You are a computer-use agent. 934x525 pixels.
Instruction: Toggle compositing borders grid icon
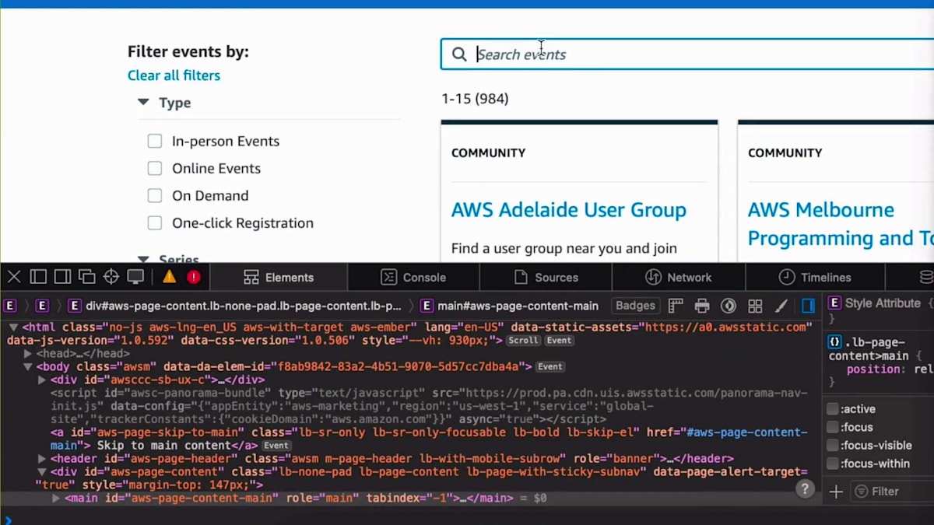[x=755, y=306]
